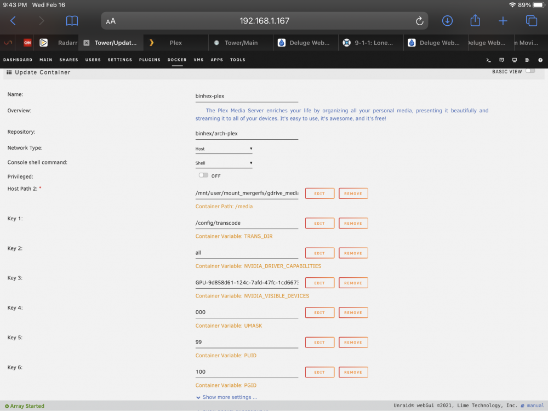The image size is (548, 411).
Task: Remove Host Path 2 entry
Action: pyautogui.click(x=353, y=193)
